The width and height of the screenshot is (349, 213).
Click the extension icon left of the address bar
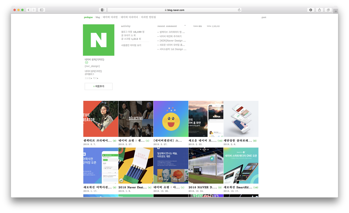(x=103, y=10)
